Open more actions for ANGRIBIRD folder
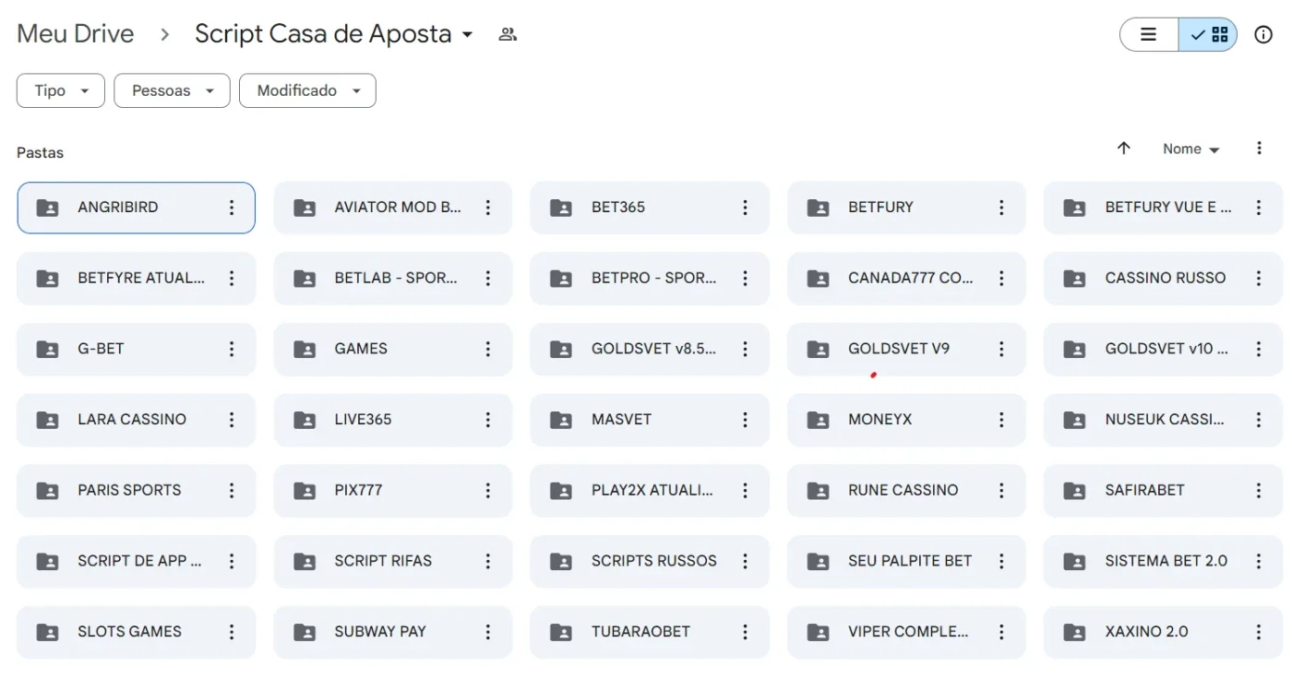The image size is (1292, 679). point(232,208)
